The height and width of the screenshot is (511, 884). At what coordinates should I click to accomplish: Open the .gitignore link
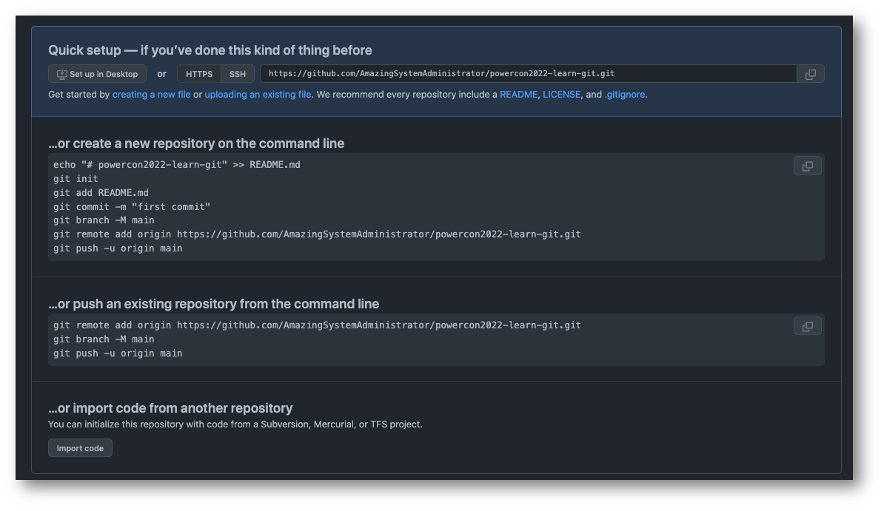626,95
